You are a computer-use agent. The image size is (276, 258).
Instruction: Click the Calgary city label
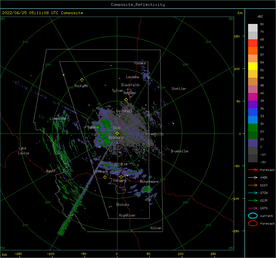click(120, 180)
